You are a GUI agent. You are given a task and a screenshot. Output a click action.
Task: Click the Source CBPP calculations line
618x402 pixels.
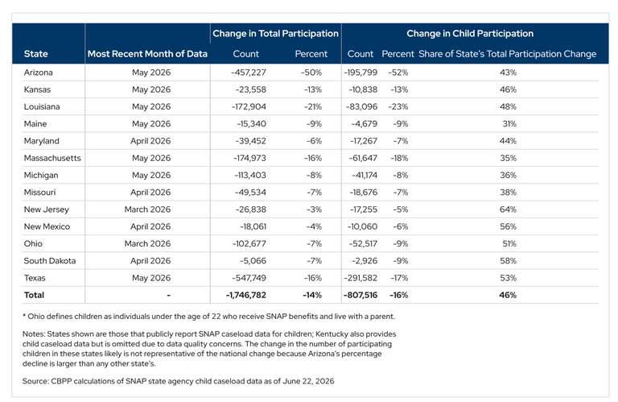[178, 381]
